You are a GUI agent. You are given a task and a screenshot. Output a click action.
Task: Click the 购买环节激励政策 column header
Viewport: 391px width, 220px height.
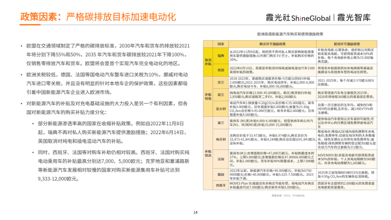point(272,44)
